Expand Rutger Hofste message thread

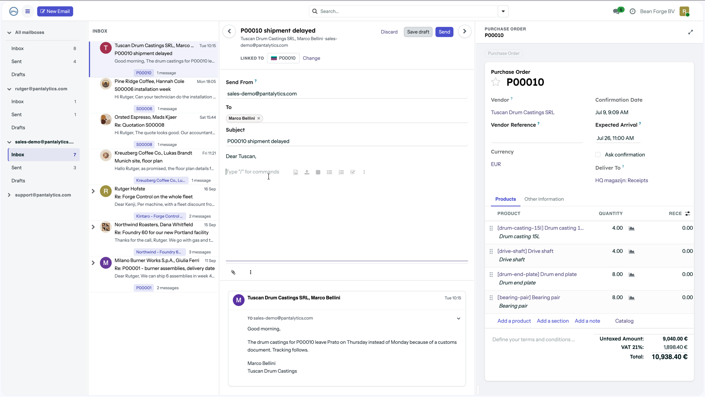pyautogui.click(x=93, y=191)
